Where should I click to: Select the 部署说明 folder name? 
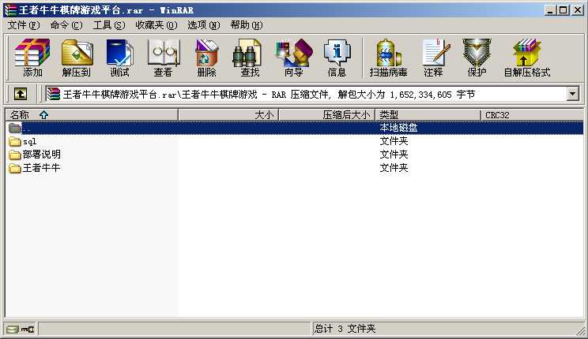[x=41, y=155]
